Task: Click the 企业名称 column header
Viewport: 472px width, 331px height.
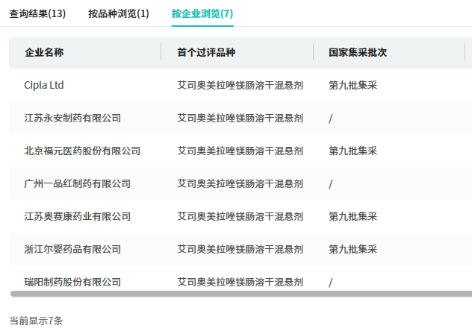Action: click(44, 52)
